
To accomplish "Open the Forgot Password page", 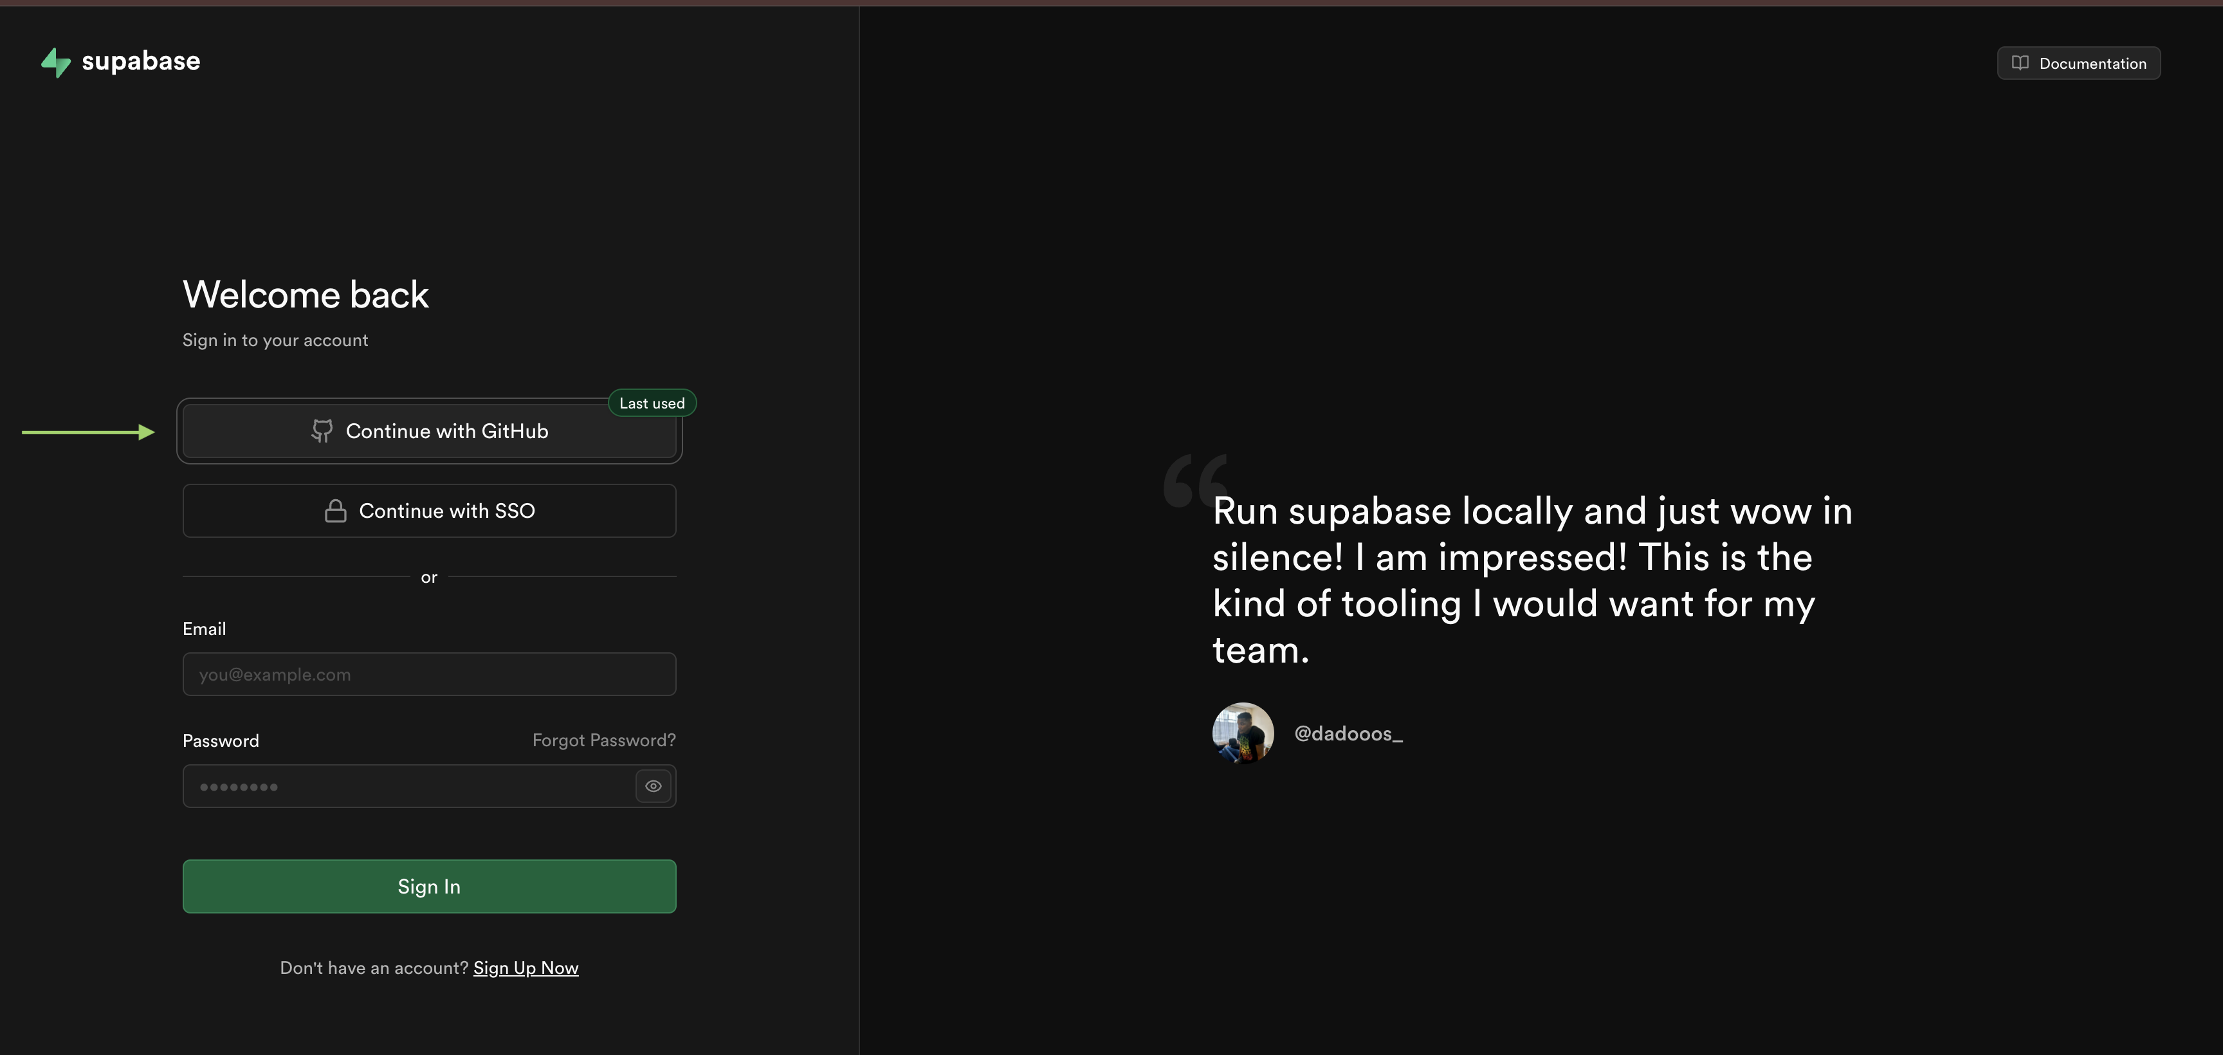I will click(x=603, y=740).
